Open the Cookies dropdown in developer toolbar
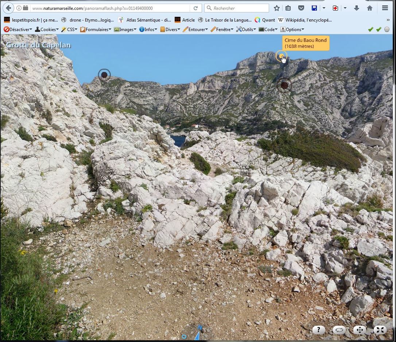The image size is (396, 342). (x=47, y=29)
